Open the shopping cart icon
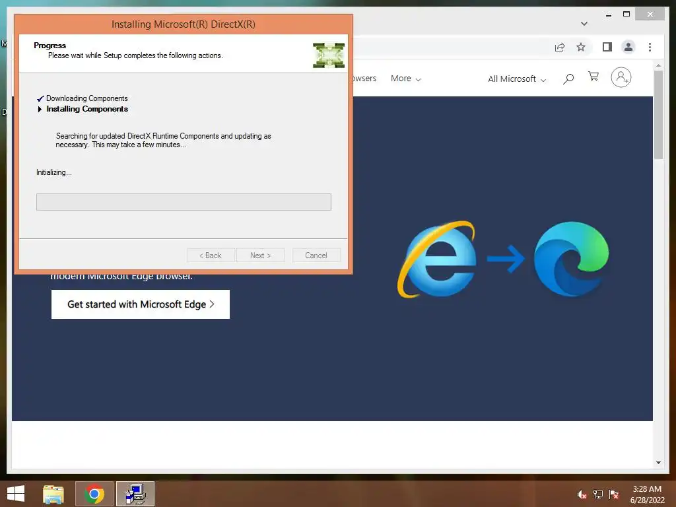The height and width of the screenshot is (507, 676). [593, 77]
